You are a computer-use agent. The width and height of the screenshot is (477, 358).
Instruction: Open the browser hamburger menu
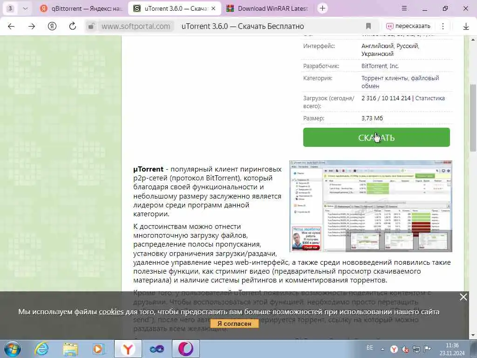point(404,8)
